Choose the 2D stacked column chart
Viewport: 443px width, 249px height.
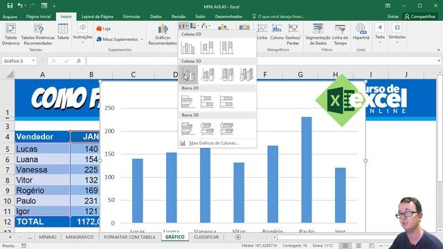click(208, 48)
